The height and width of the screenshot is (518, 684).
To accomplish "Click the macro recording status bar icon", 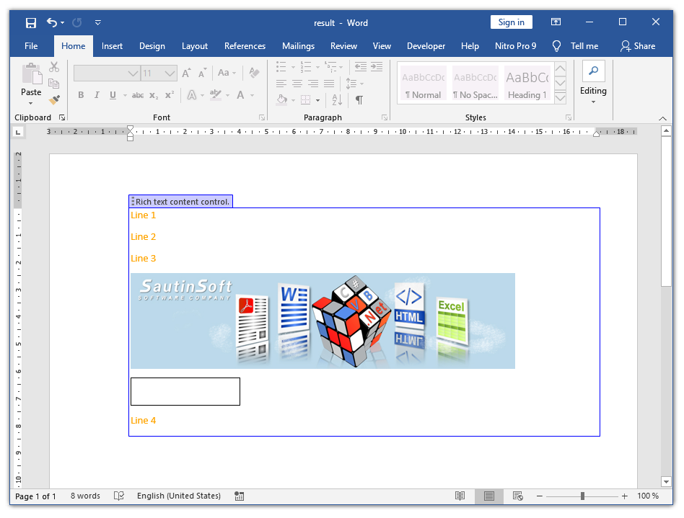I will click(x=239, y=496).
